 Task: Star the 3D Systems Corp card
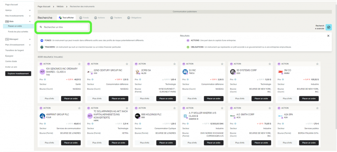click(x=270, y=64)
